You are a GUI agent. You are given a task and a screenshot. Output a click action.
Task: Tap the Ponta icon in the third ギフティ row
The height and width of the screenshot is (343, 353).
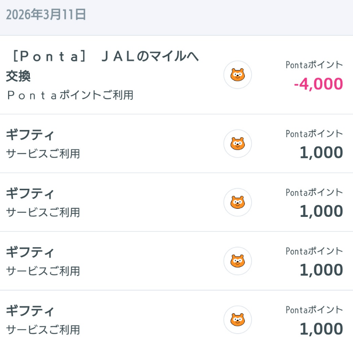coord(238,261)
